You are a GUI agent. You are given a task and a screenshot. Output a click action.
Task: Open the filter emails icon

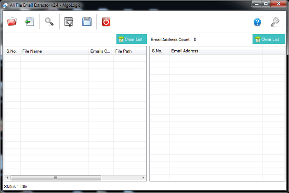click(x=69, y=22)
